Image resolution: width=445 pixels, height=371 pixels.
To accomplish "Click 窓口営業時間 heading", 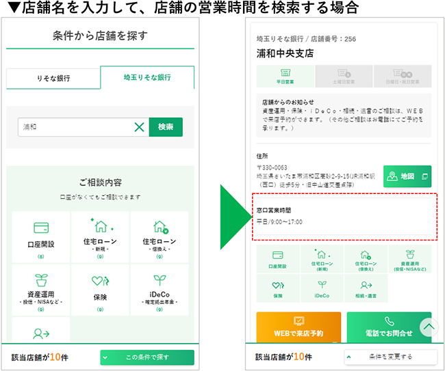I will [x=274, y=210].
